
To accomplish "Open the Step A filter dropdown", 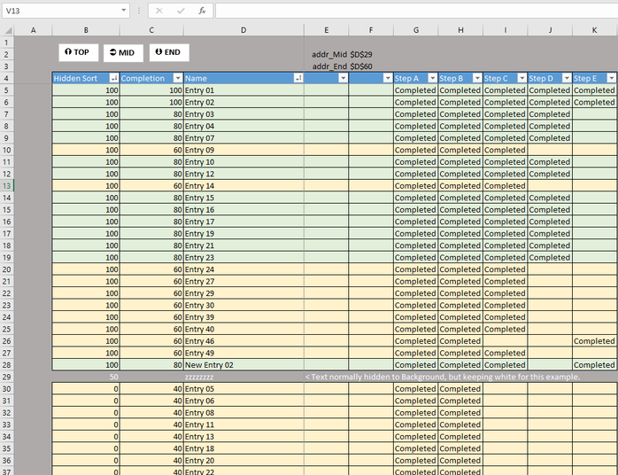I will [x=432, y=78].
